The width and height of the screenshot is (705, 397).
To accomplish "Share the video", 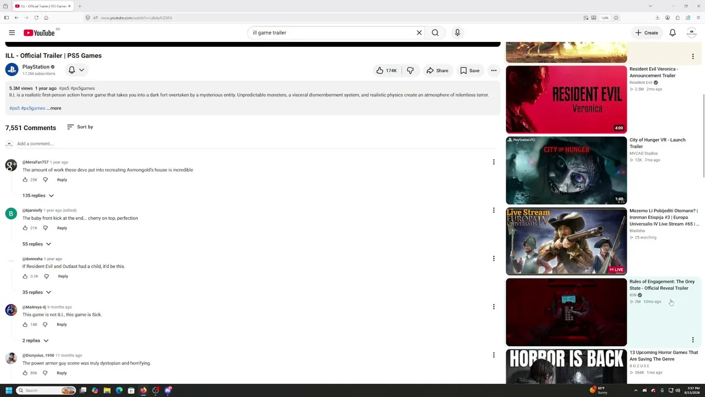I will pyautogui.click(x=437, y=71).
